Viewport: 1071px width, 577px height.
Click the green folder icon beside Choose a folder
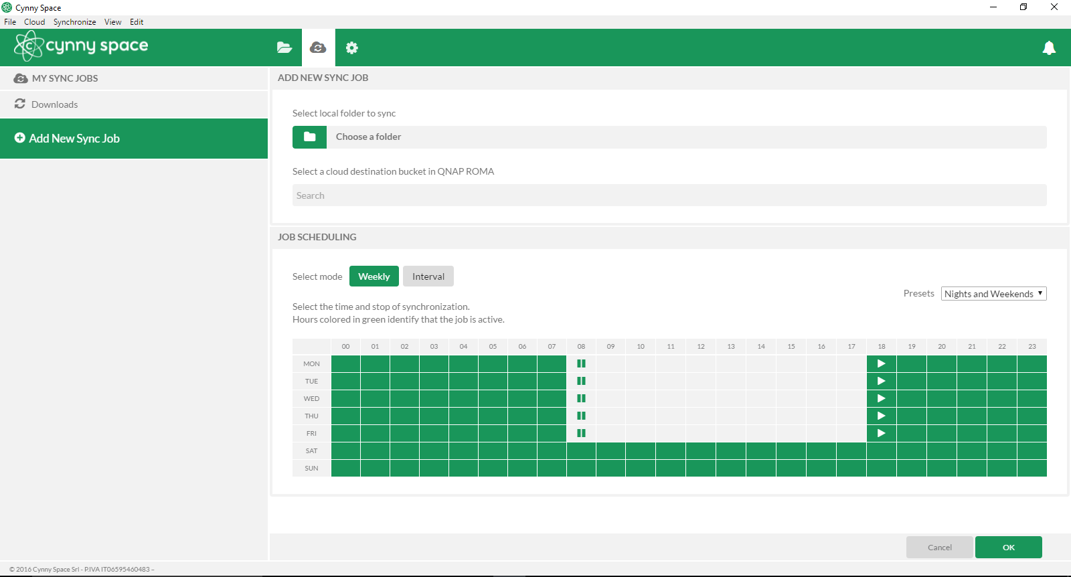[x=309, y=137]
